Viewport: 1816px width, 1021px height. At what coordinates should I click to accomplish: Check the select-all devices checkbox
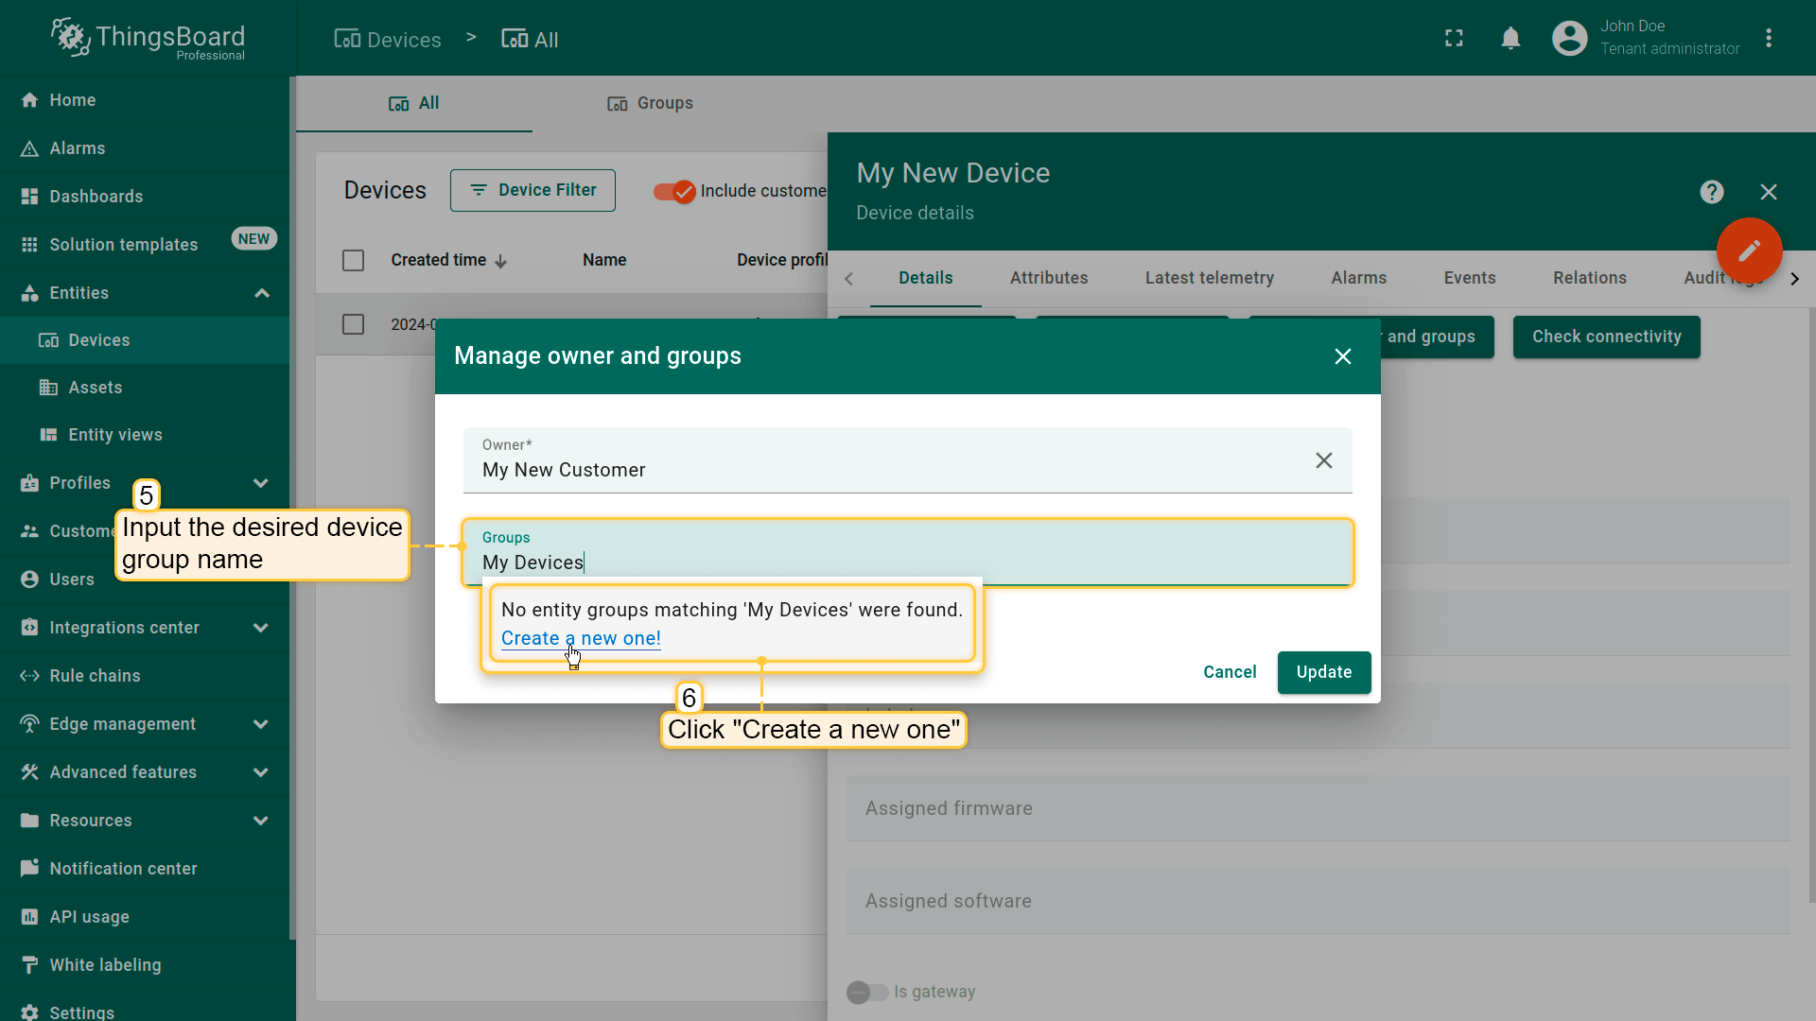point(353,260)
